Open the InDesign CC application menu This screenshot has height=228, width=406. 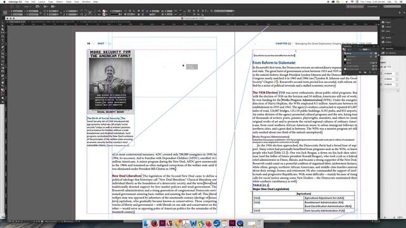[15, 2]
